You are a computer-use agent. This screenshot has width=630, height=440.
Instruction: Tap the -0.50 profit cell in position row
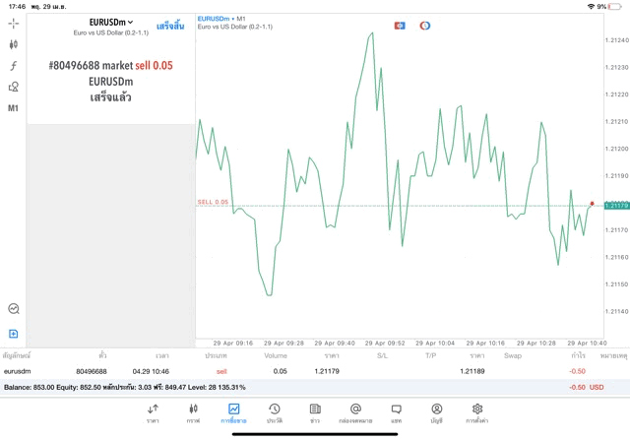[577, 371]
